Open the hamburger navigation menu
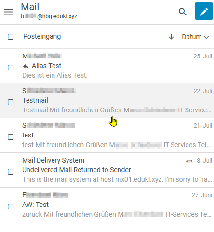 pos(8,12)
